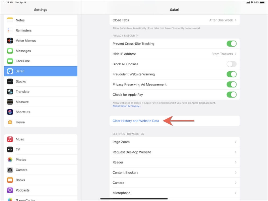
Task: Select the Photos flower icon
Action: [x=10, y=160]
